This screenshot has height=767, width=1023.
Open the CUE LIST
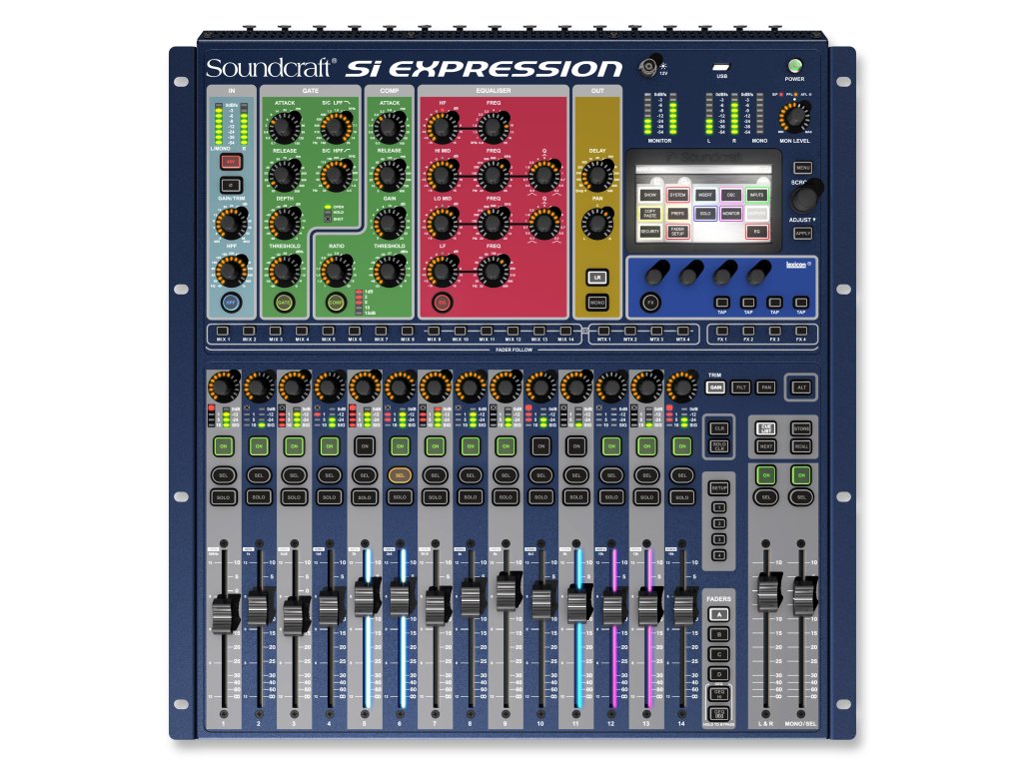766,428
